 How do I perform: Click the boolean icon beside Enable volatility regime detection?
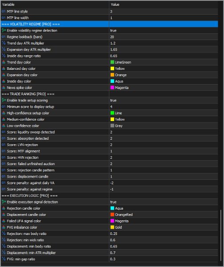4,30
